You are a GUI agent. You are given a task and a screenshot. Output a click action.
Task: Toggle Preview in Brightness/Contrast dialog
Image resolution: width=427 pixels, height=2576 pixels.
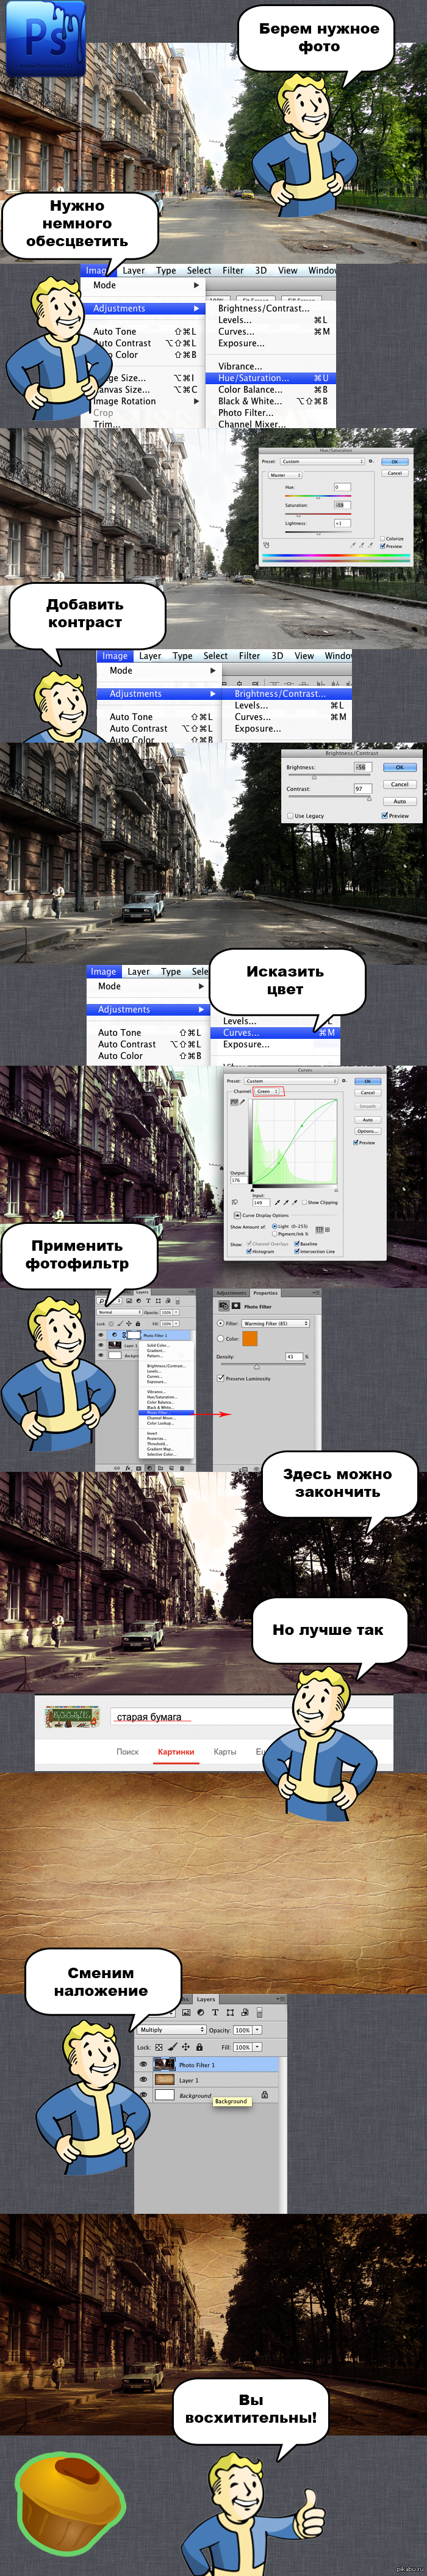(x=385, y=815)
